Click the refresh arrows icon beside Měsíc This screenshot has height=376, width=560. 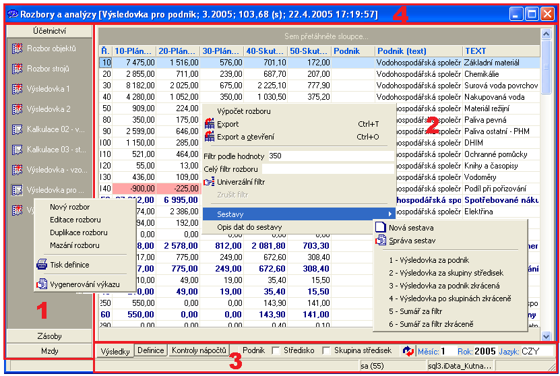pos(408,351)
